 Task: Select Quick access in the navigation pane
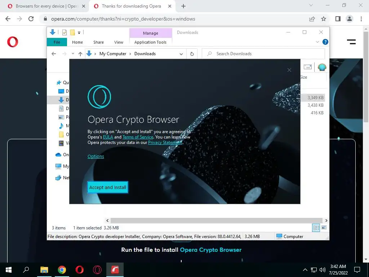click(63, 83)
